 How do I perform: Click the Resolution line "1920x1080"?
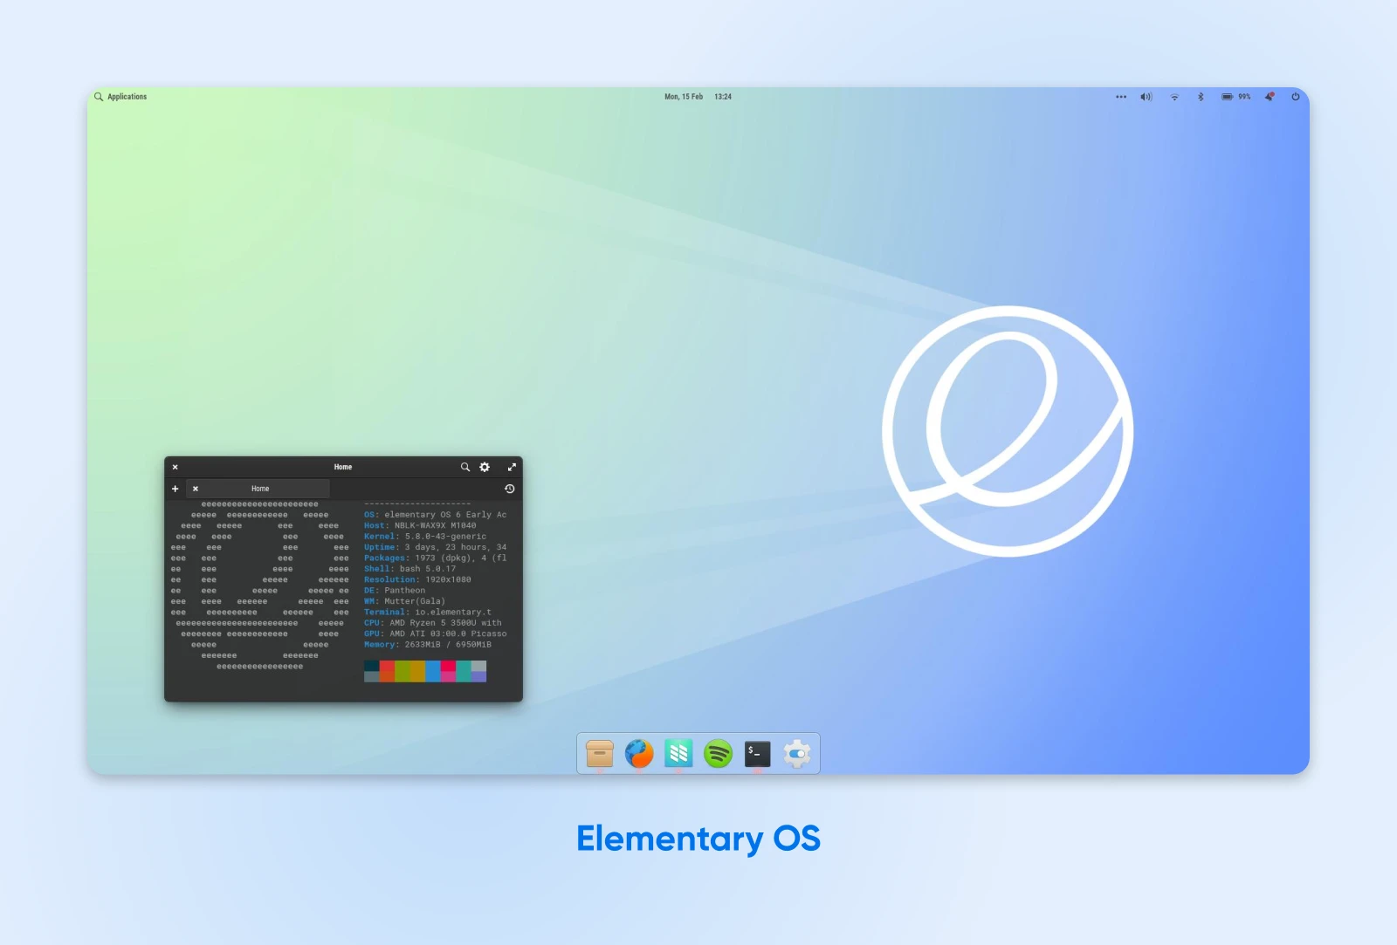(x=417, y=579)
